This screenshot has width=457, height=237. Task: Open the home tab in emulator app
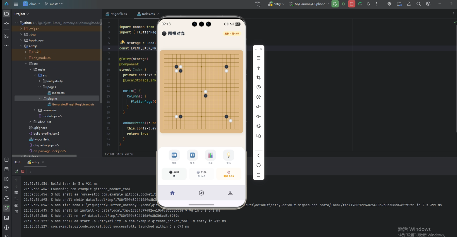pos(172,193)
